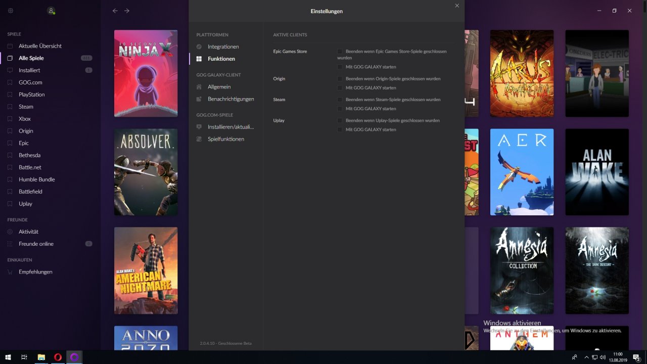
Task: Open the AER game cover
Action: tap(522, 172)
